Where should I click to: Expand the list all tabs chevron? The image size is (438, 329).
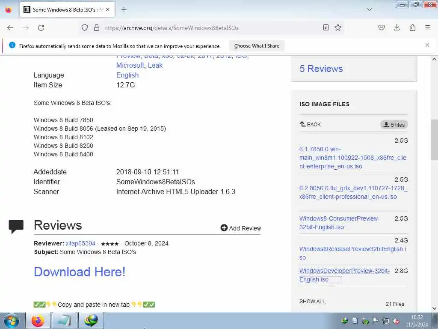369,9
